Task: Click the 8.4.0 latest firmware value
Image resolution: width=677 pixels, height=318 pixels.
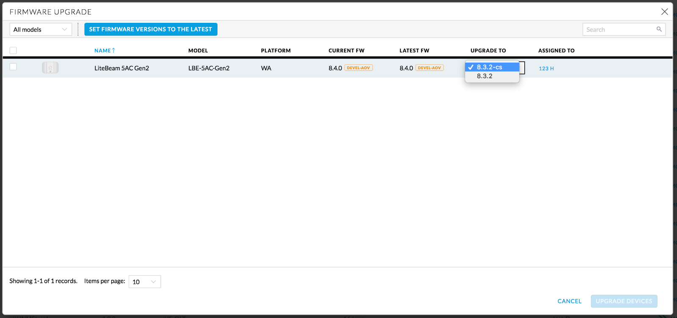Action: tap(406, 68)
